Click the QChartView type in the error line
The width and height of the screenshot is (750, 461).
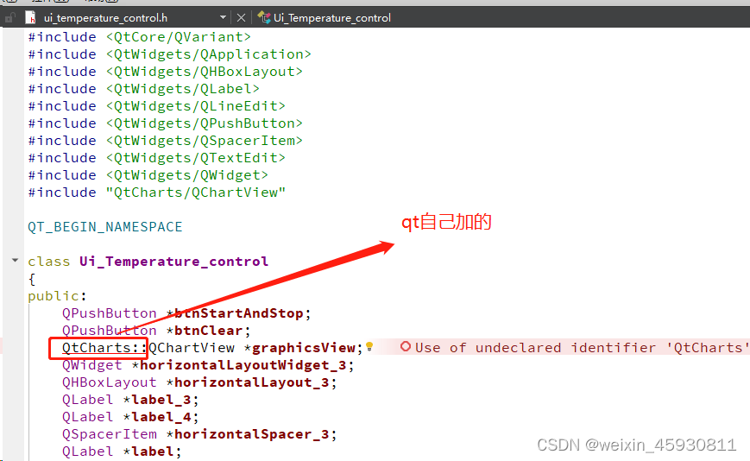pyautogui.click(x=192, y=348)
